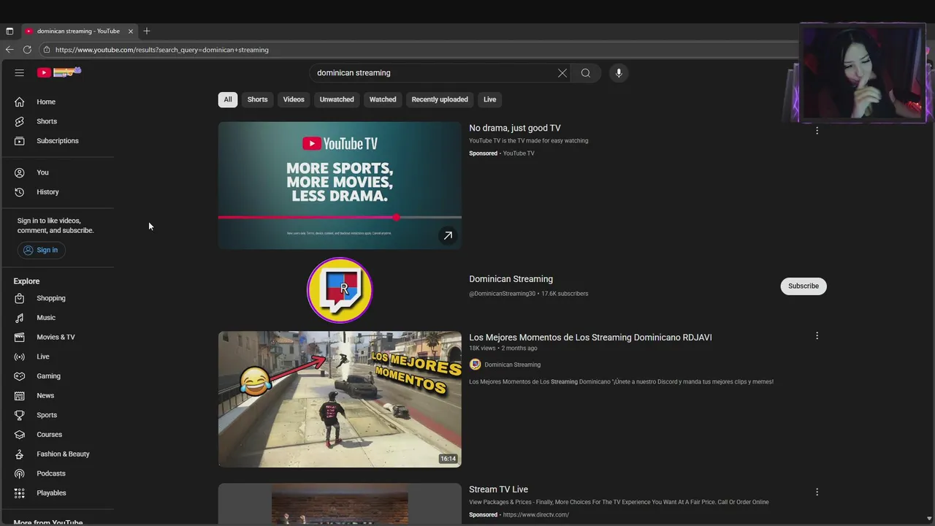Open Subscriptions in sidebar
Screen dimensions: 935x526
click(58, 140)
